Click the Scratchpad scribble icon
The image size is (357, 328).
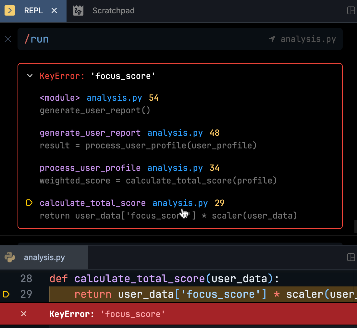coord(78,11)
